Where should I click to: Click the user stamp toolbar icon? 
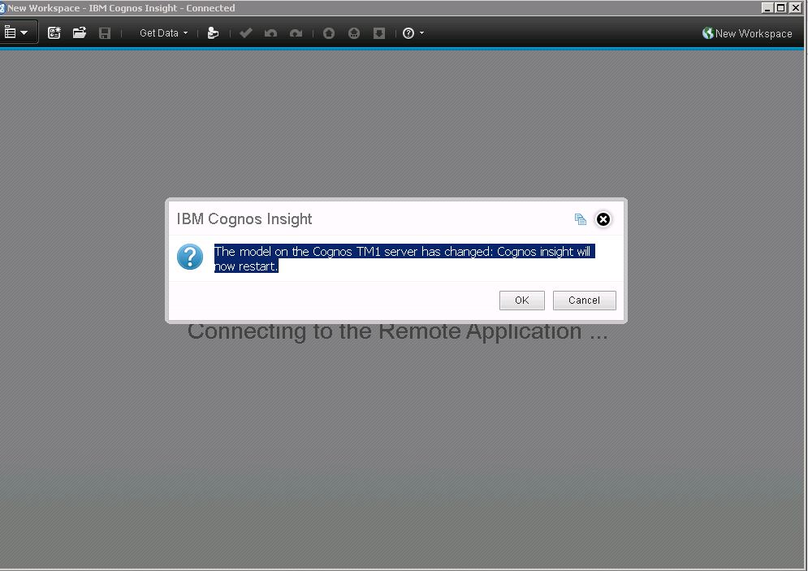(213, 33)
